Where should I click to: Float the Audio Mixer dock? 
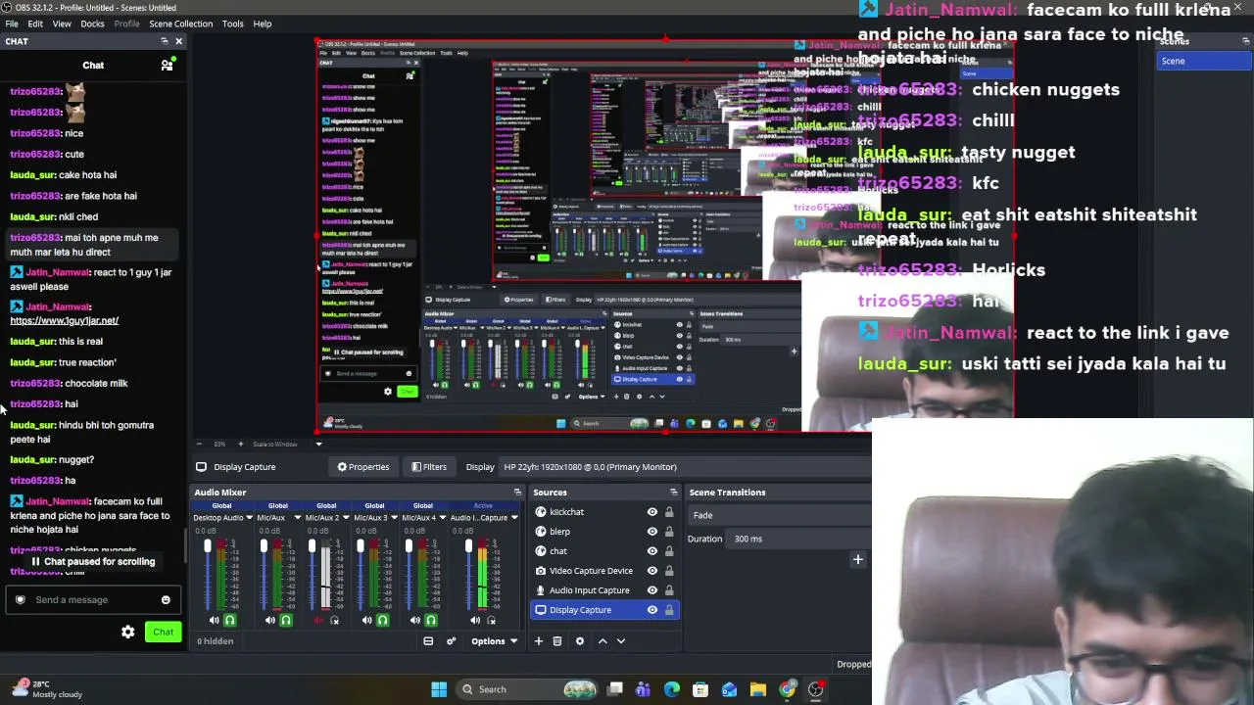click(517, 493)
